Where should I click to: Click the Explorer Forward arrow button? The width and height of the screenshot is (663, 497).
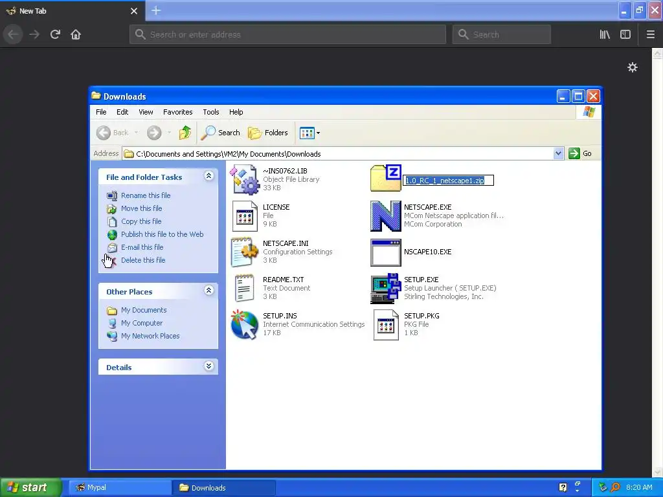[x=154, y=133]
